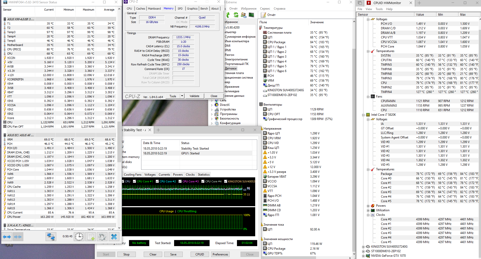Open HWiNFO gear settings icon
The width and height of the screenshot is (481, 259).
tap(102, 237)
